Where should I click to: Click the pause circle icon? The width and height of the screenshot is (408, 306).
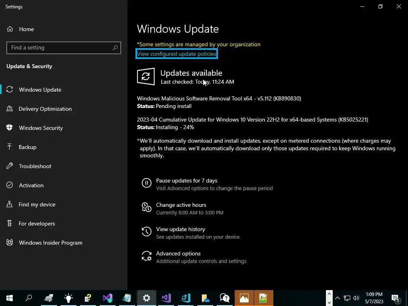click(147, 183)
